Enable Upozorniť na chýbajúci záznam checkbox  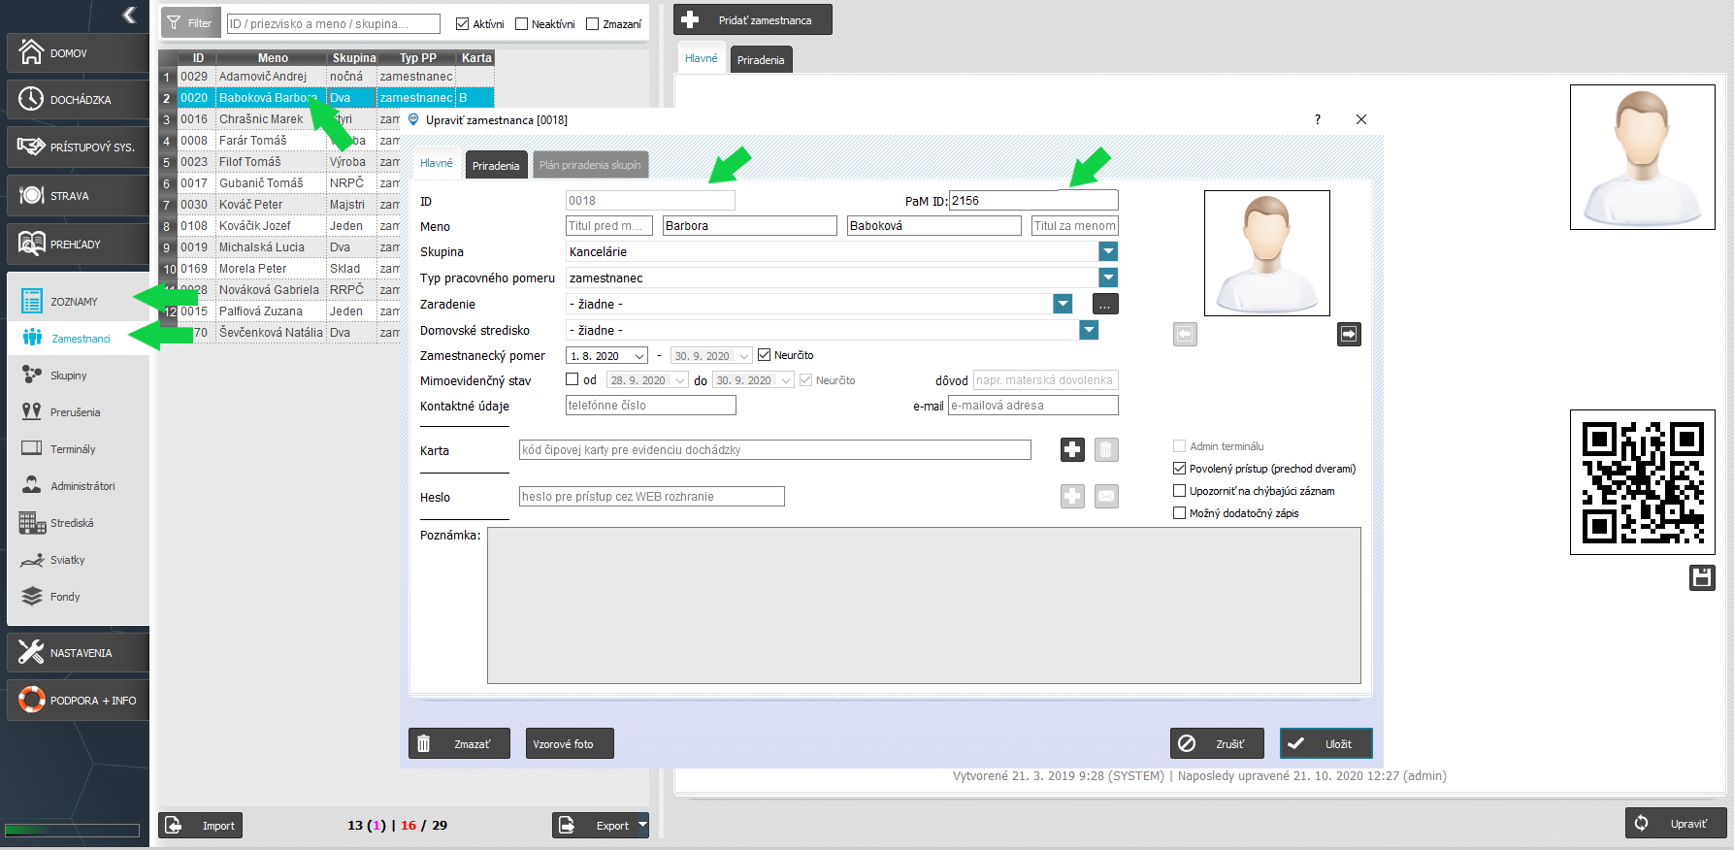click(1180, 491)
